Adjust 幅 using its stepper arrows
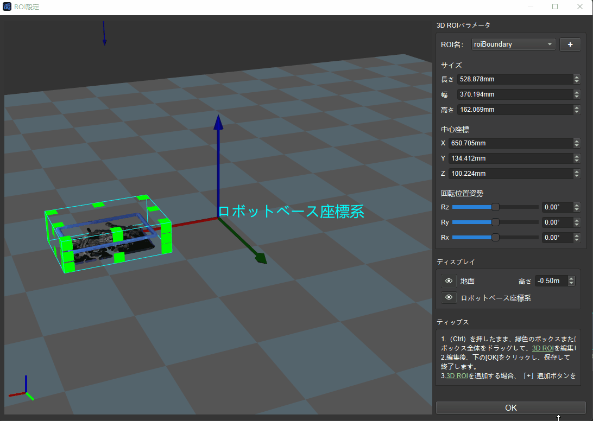Image resolution: width=593 pixels, height=421 pixels. (x=577, y=94)
